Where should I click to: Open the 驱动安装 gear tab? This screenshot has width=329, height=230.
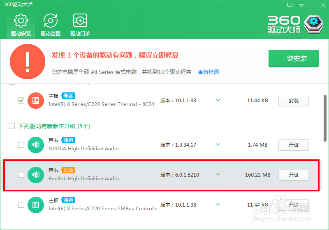(21, 25)
